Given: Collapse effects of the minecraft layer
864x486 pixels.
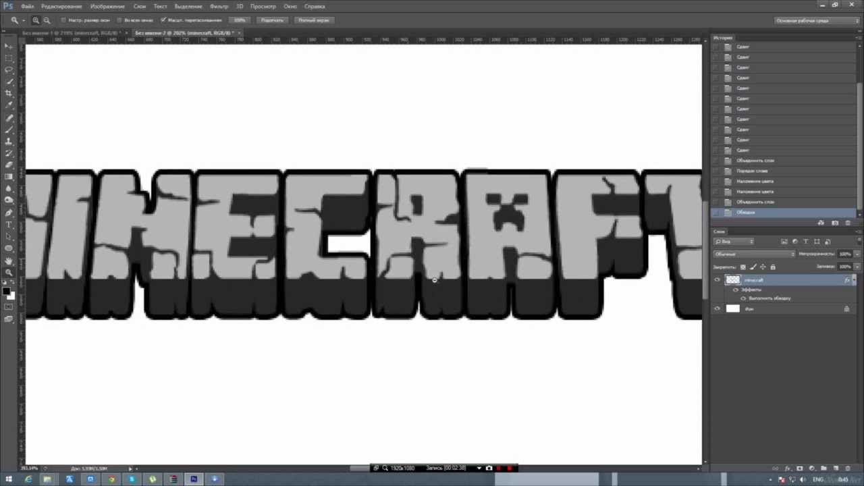Looking at the screenshot, I should (854, 280).
